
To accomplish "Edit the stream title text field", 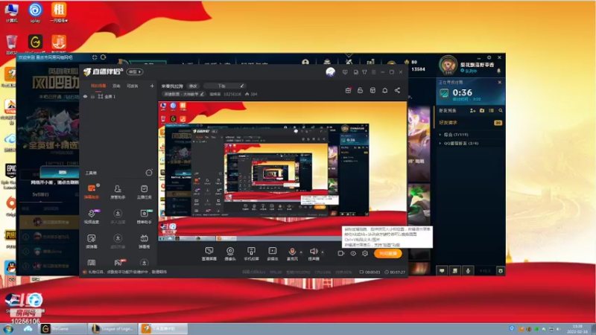I will click(224, 86).
